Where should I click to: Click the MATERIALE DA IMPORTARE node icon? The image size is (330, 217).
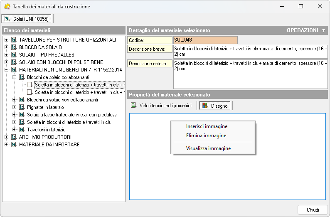point(14,145)
